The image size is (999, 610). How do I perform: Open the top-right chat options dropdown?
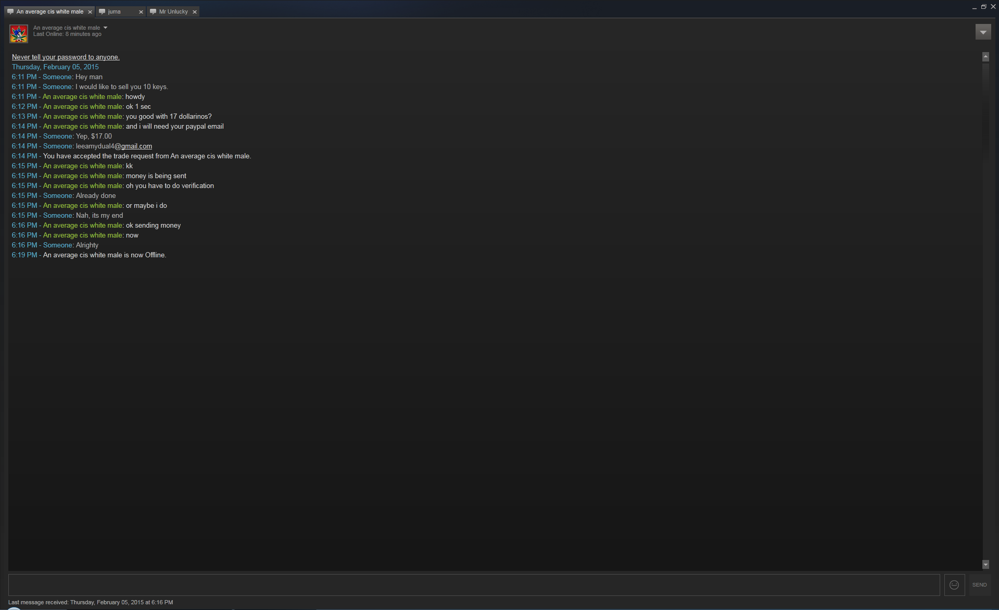pos(983,32)
